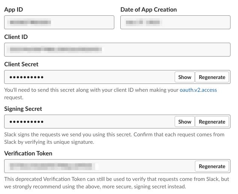Show the Client Secret value
Image resolution: width=238 pixels, height=194 pixels.
click(x=184, y=77)
